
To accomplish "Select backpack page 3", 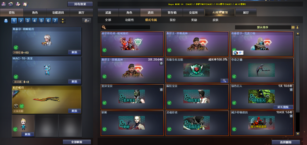I will [x=27, y=20].
